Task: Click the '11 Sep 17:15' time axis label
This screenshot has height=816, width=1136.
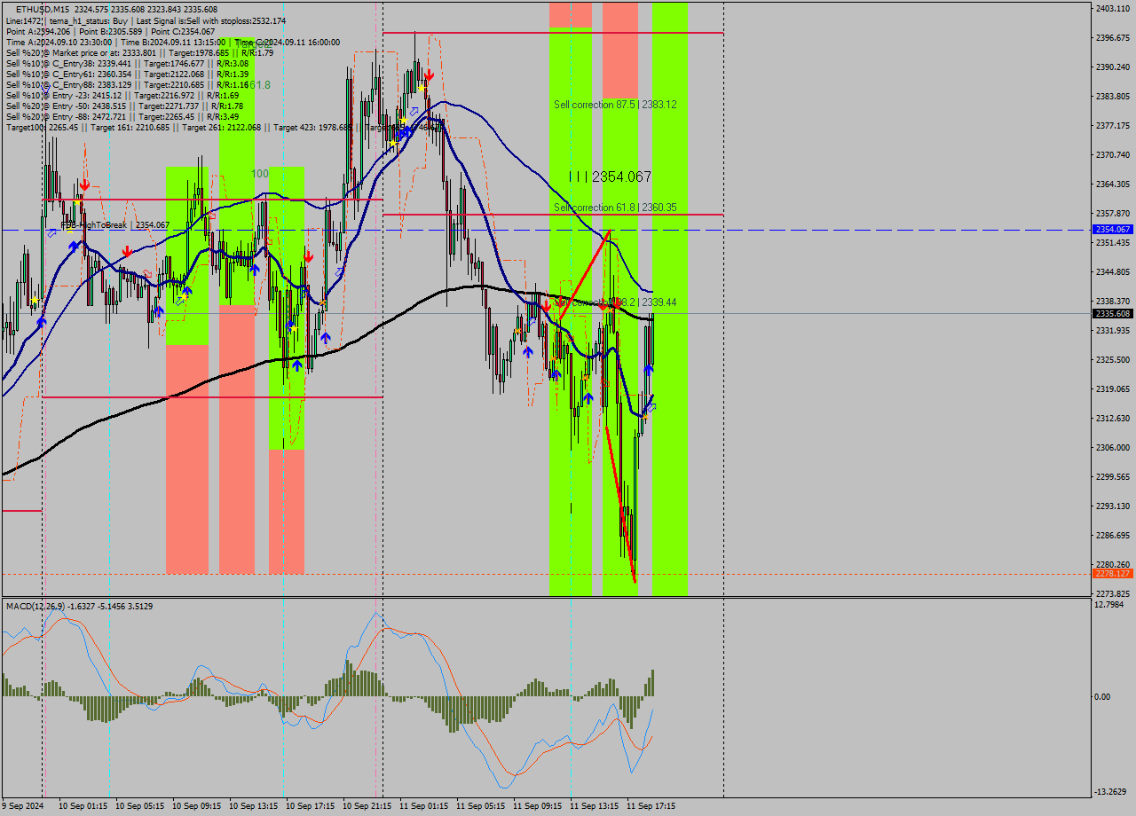Action: pyautogui.click(x=651, y=806)
